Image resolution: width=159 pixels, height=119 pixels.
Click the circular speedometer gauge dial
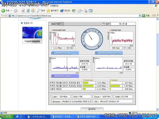(x=92, y=39)
